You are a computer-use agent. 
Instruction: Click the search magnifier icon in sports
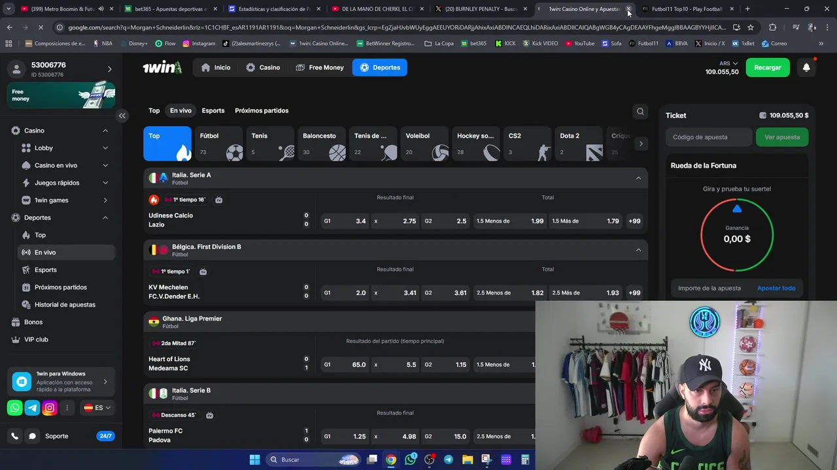tap(640, 111)
